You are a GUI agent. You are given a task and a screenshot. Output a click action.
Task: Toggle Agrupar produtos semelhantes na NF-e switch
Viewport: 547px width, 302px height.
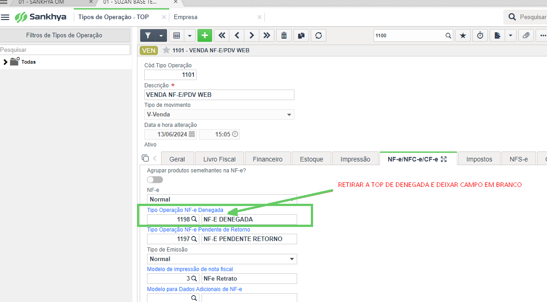155,180
